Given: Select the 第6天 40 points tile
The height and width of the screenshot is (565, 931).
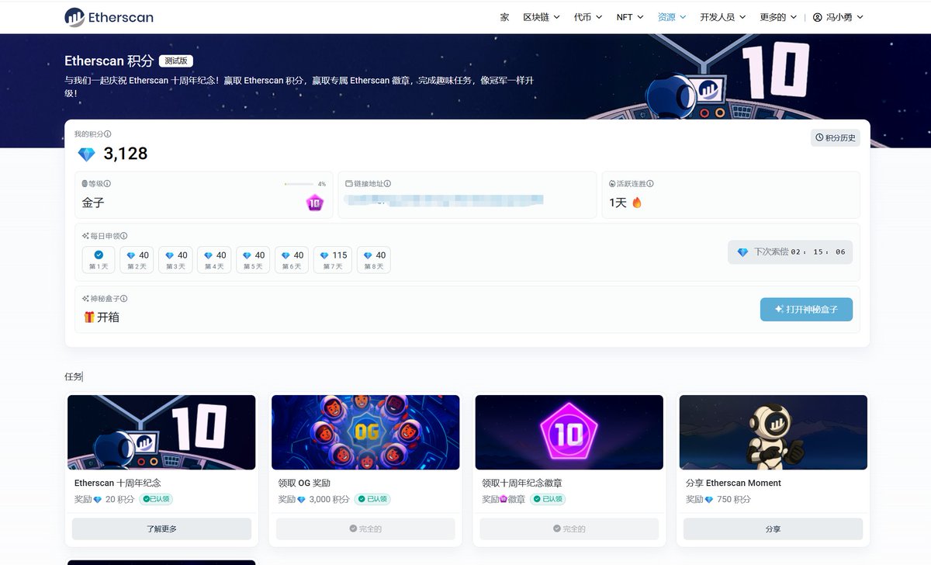Looking at the screenshot, I should 292,260.
